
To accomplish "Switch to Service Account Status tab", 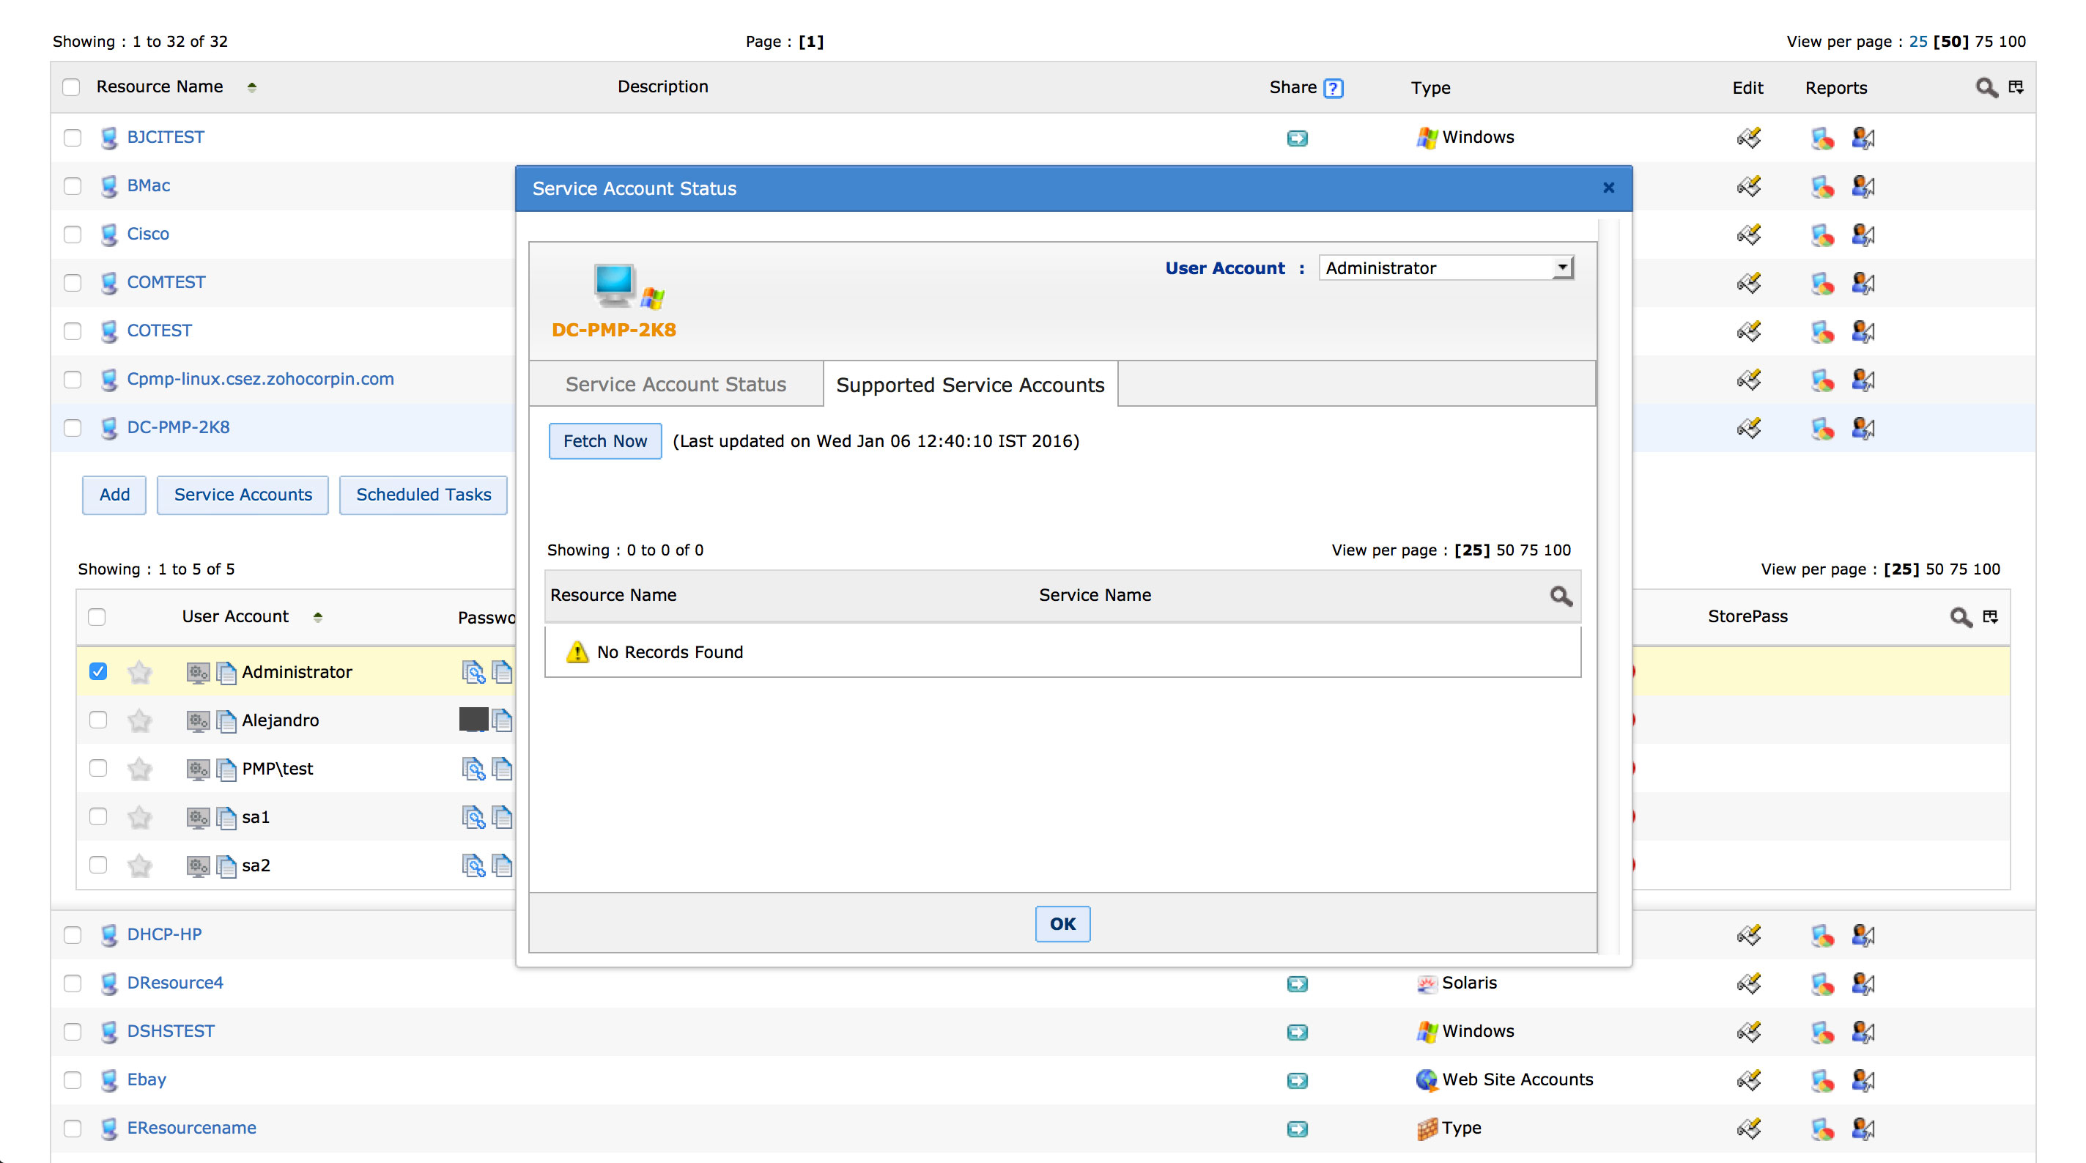I will coord(676,385).
